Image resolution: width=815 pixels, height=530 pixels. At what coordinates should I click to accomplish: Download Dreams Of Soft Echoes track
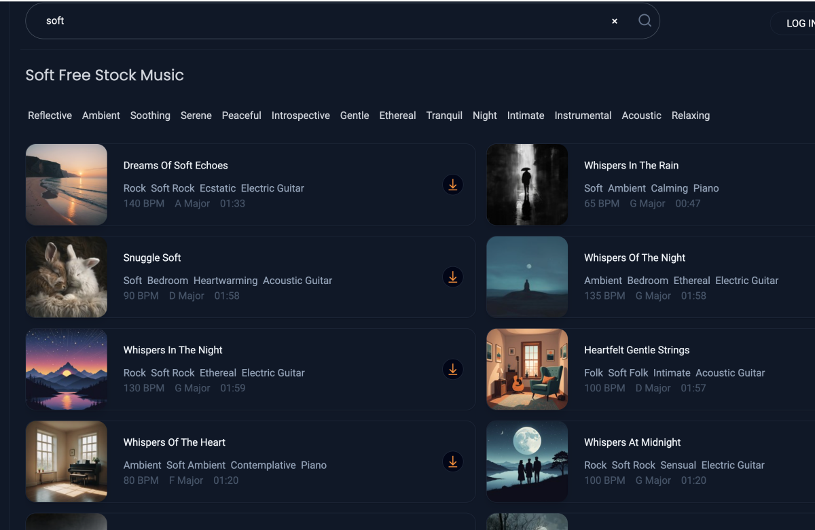(453, 184)
